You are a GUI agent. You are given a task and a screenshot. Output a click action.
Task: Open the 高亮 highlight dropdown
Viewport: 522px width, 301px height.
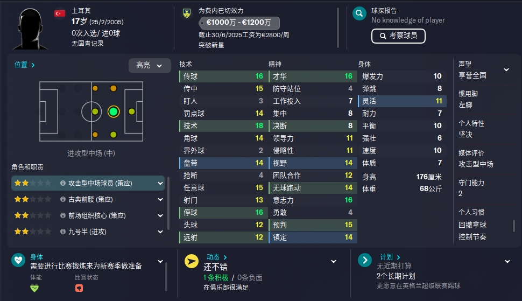coord(150,65)
